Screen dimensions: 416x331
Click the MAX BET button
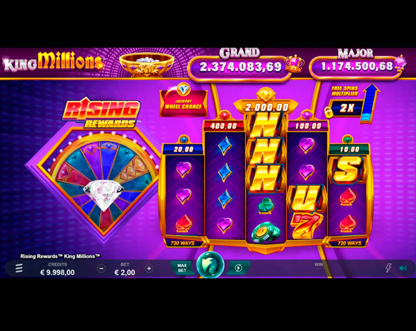182,268
